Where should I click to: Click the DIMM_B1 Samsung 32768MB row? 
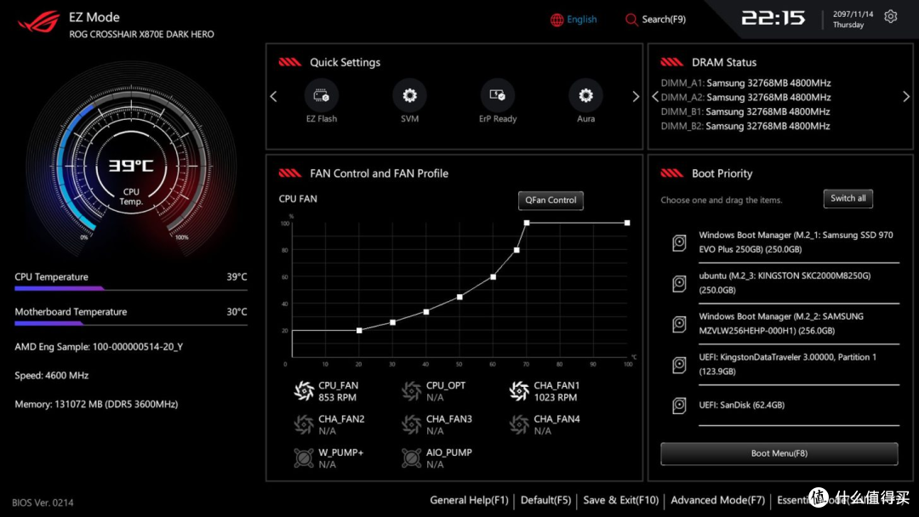pyautogui.click(x=745, y=111)
